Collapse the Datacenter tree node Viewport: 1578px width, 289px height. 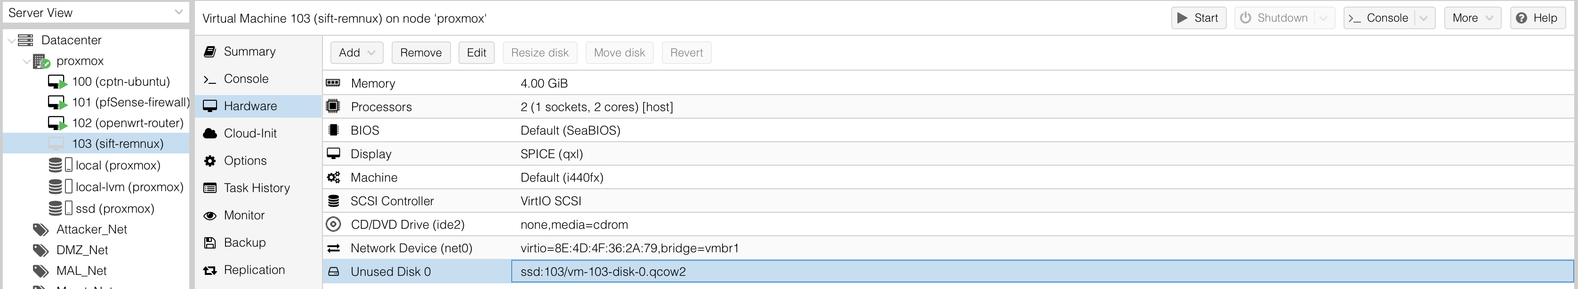click(x=12, y=40)
